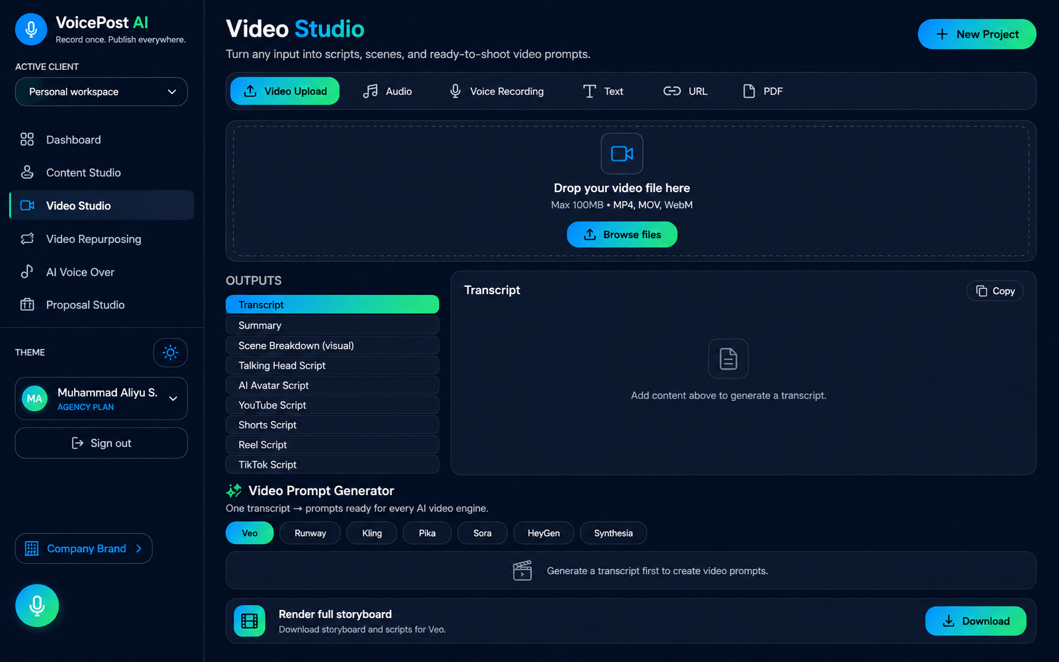Select Reel Script output
The image size is (1059, 662).
pyautogui.click(x=333, y=444)
